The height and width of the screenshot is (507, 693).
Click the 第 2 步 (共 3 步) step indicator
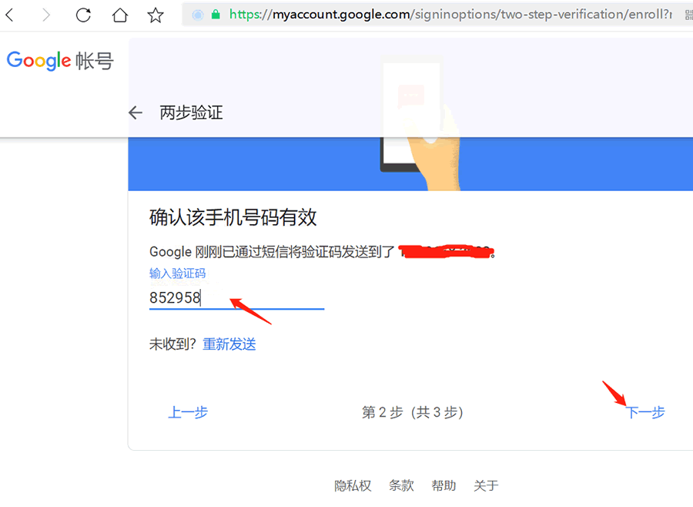(x=413, y=412)
